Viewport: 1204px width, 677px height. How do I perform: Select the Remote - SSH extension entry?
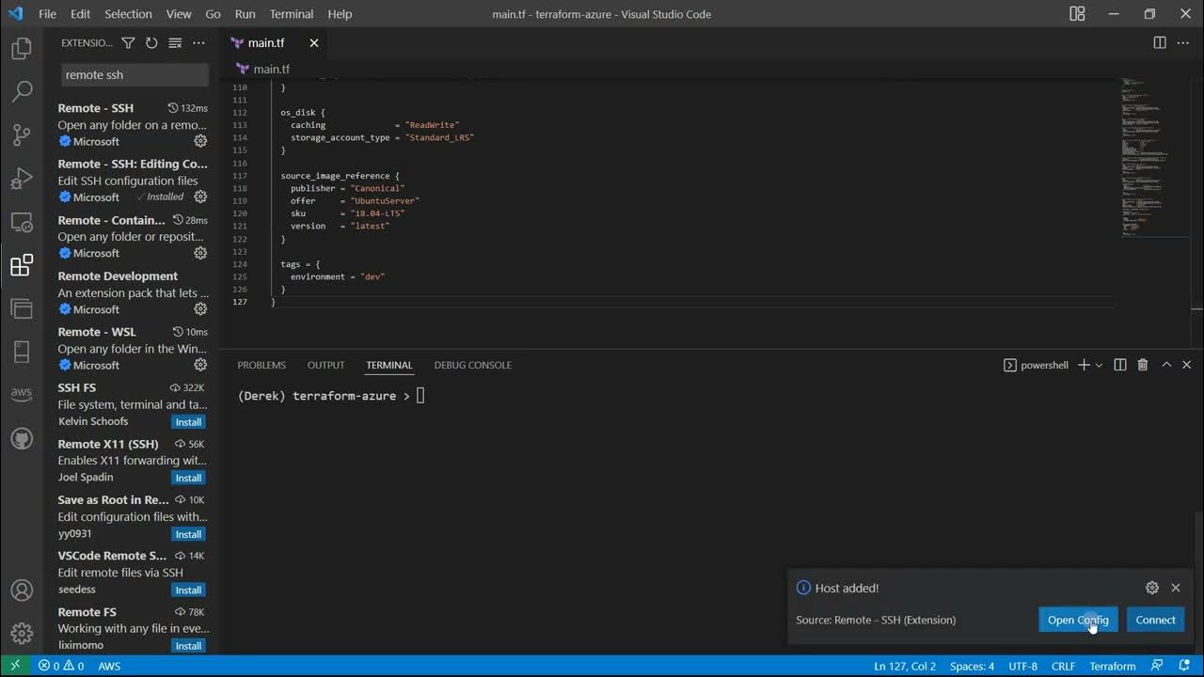click(x=133, y=125)
